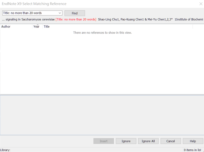The width and height of the screenshot is (204, 152).
Task: Click the Find button
Action: [75, 13]
